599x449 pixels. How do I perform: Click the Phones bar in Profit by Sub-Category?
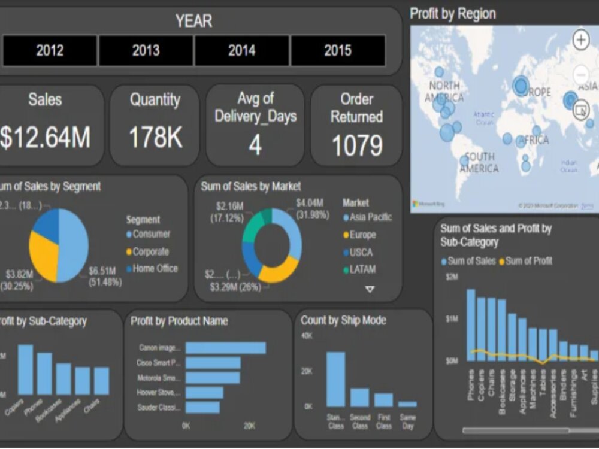44,374
